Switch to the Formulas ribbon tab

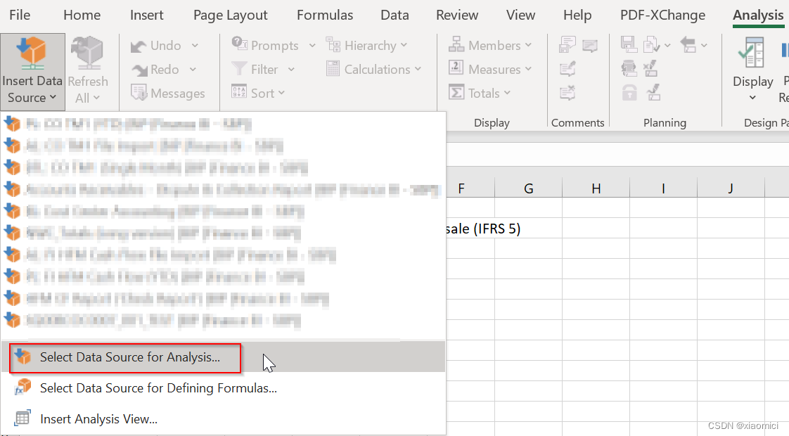coord(325,15)
